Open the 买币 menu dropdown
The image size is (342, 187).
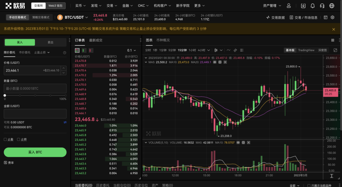coord(80,6)
